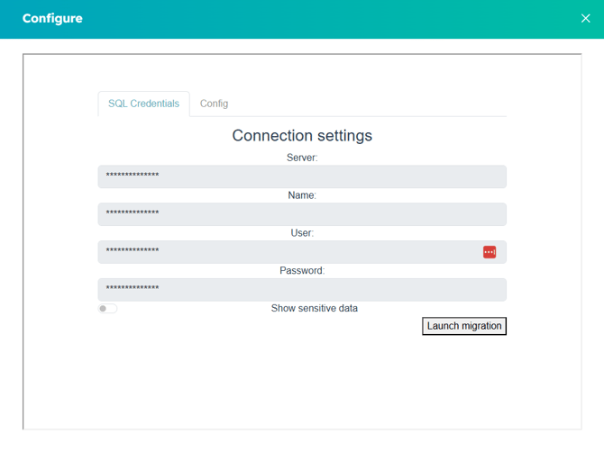Click the Server: label
This screenshot has width=604, height=461.
(302, 158)
